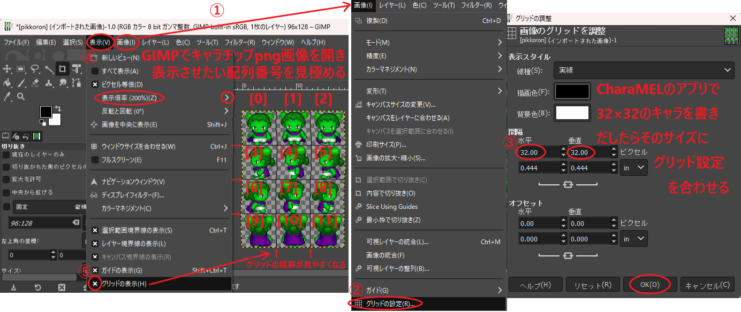Open レイヤー menu in GIMP window
Viewport: 741px width, 312px height.
pos(155,42)
